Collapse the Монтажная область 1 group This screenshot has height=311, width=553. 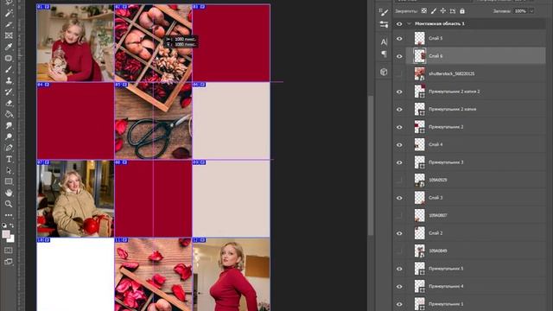409,23
